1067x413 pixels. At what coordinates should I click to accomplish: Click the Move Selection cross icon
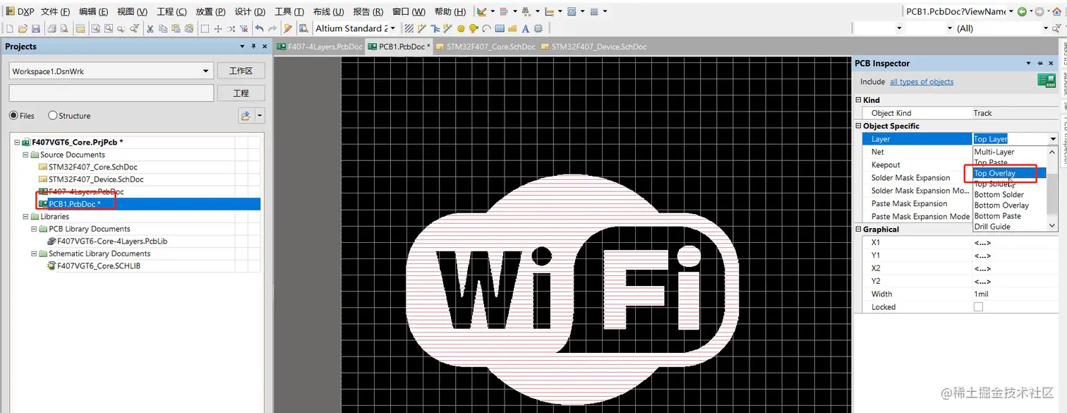[x=218, y=28]
